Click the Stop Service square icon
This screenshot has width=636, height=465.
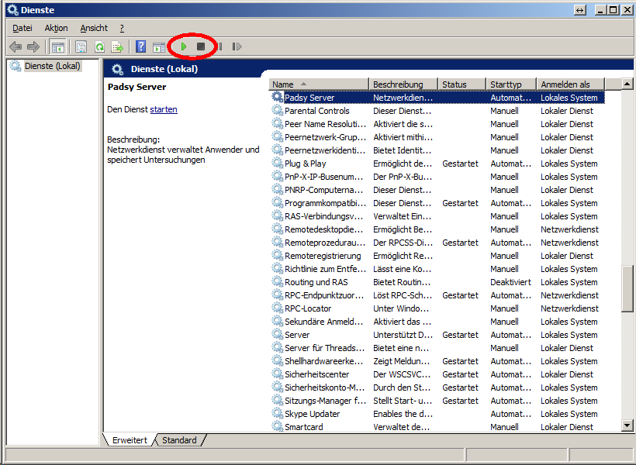201,46
